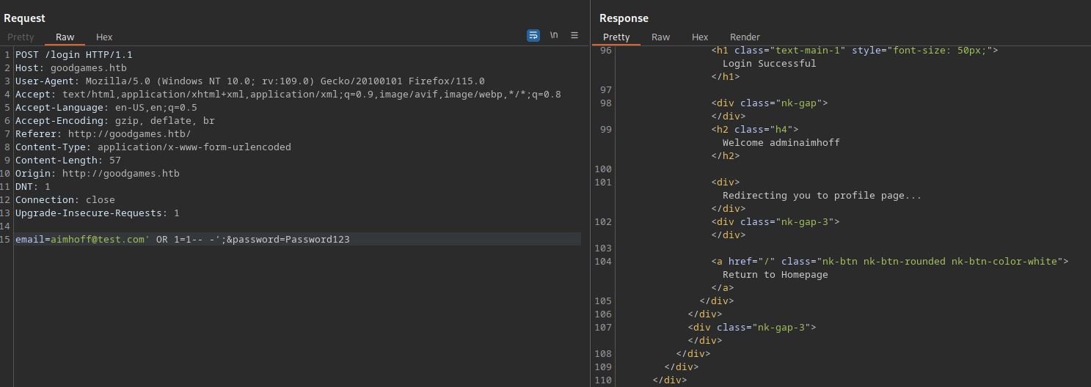
Task: Click the Login Successful response text
Action: coord(769,64)
